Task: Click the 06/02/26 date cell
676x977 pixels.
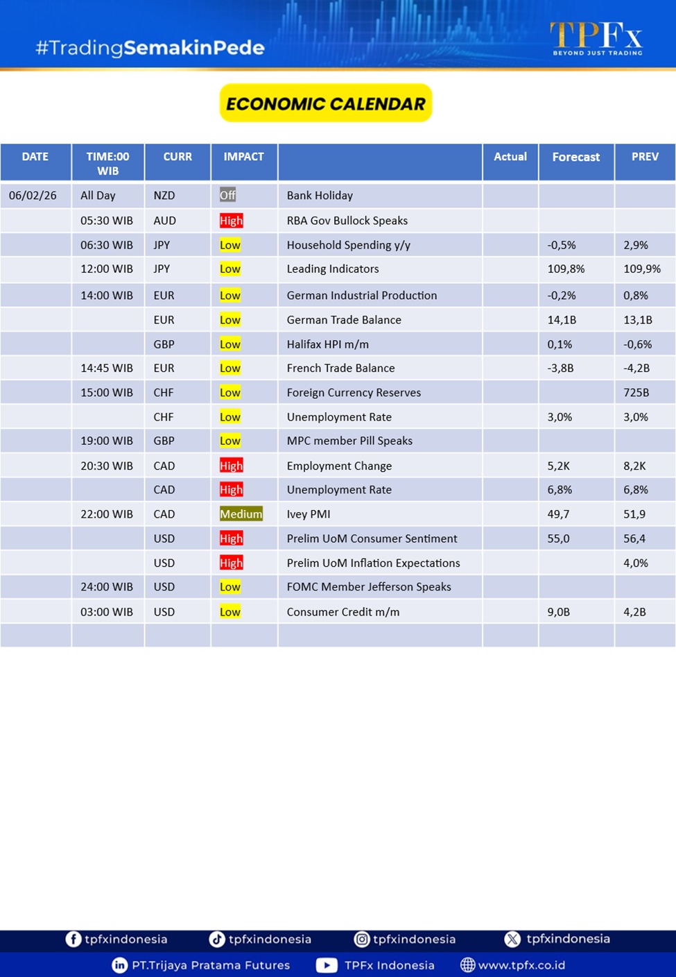Action: tap(33, 196)
